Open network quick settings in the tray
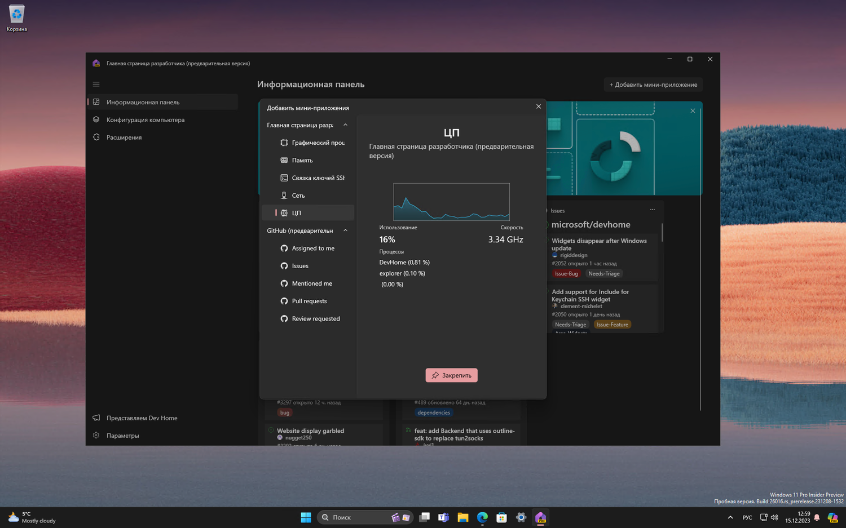The image size is (846, 528). (764, 517)
